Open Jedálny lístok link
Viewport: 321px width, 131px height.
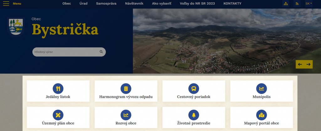pyautogui.click(x=58, y=97)
